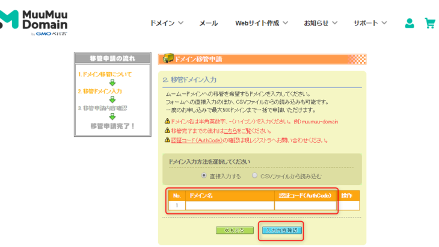Click the warning icon beside 移管完了までの流れ
This screenshot has width=439, height=247.
click(x=167, y=130)
